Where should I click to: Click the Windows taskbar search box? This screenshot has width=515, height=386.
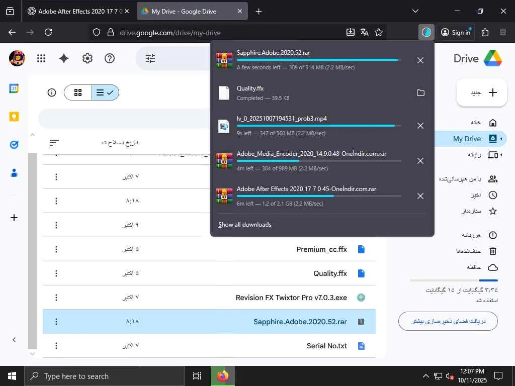(105, 376)
